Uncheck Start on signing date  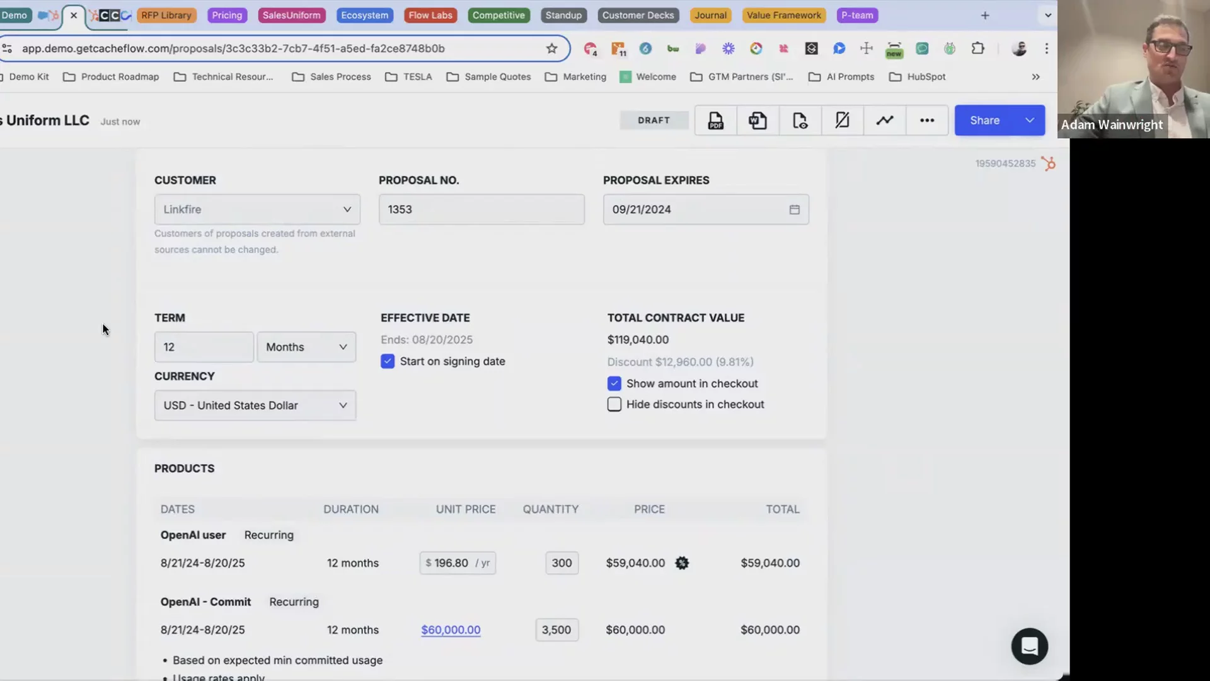coord(388,361)
